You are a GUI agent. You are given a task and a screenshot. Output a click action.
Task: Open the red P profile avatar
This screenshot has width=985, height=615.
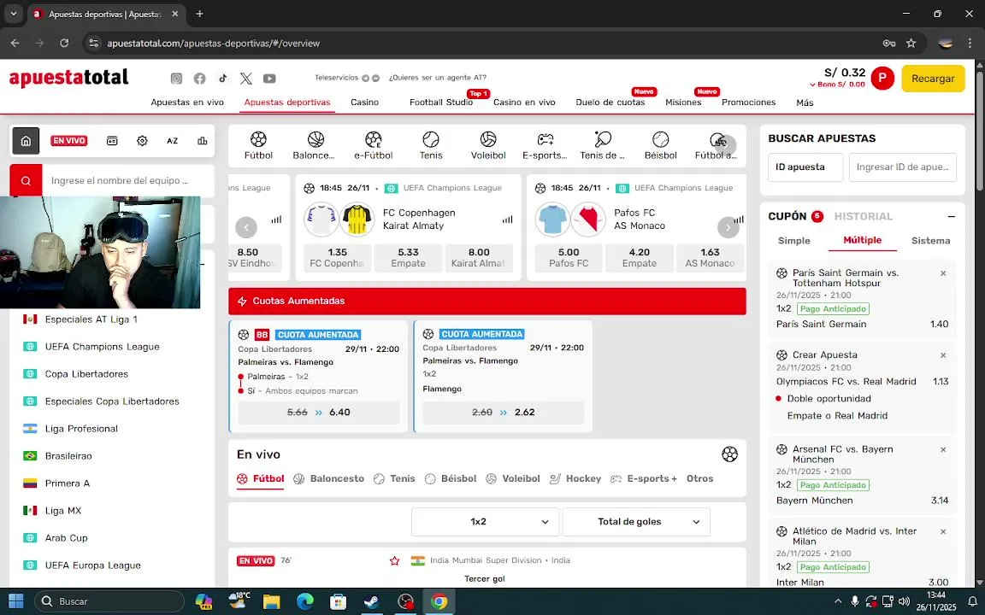pos(882,79)
